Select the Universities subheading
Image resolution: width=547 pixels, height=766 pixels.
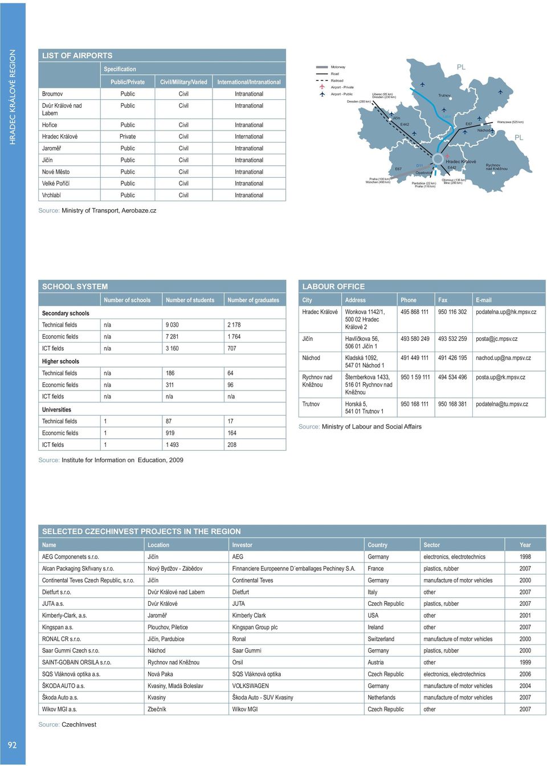point(56,410)
